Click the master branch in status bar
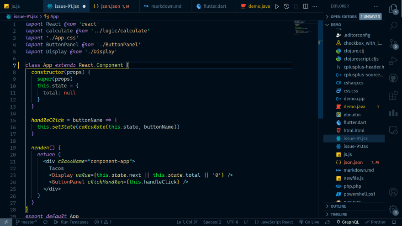 click(x=26, y=222)
